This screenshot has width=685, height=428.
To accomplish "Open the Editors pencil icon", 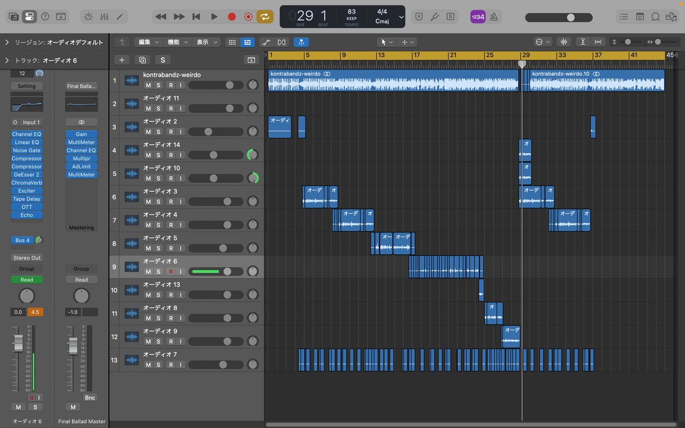I will tap(120, 17).
